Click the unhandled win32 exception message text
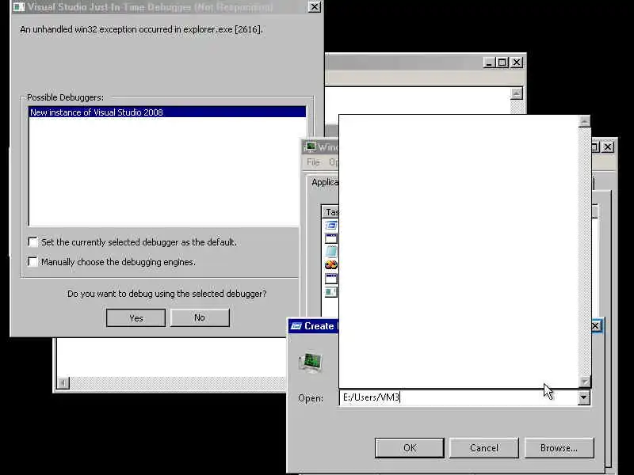Viewport: 634px width, 475px height. click(141, 29)
